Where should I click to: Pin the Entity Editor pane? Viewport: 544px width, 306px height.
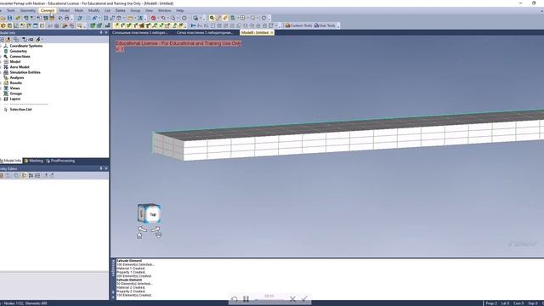point(101,168)
